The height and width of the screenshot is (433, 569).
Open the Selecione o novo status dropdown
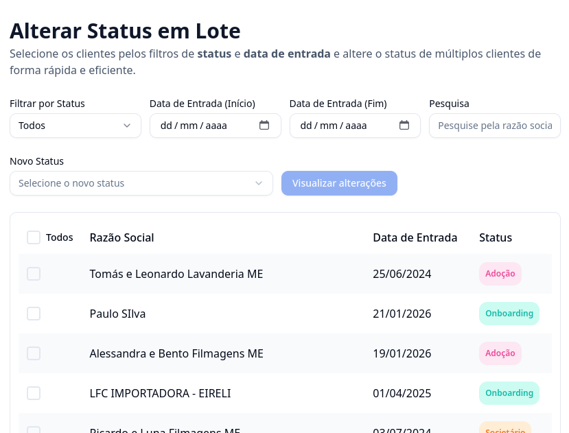tap(141, 183)
